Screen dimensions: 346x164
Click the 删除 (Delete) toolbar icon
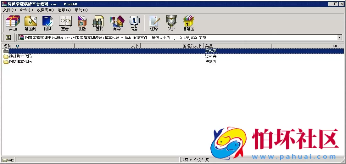click(82, 23)
